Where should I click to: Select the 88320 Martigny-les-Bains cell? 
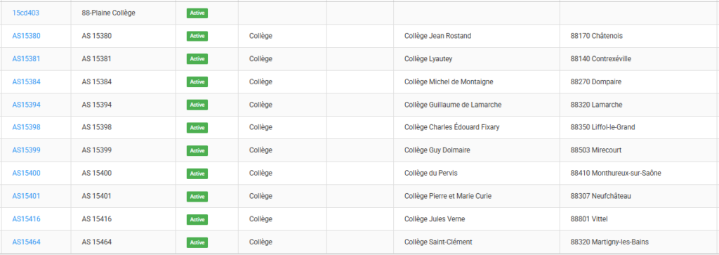coord(639,242)
